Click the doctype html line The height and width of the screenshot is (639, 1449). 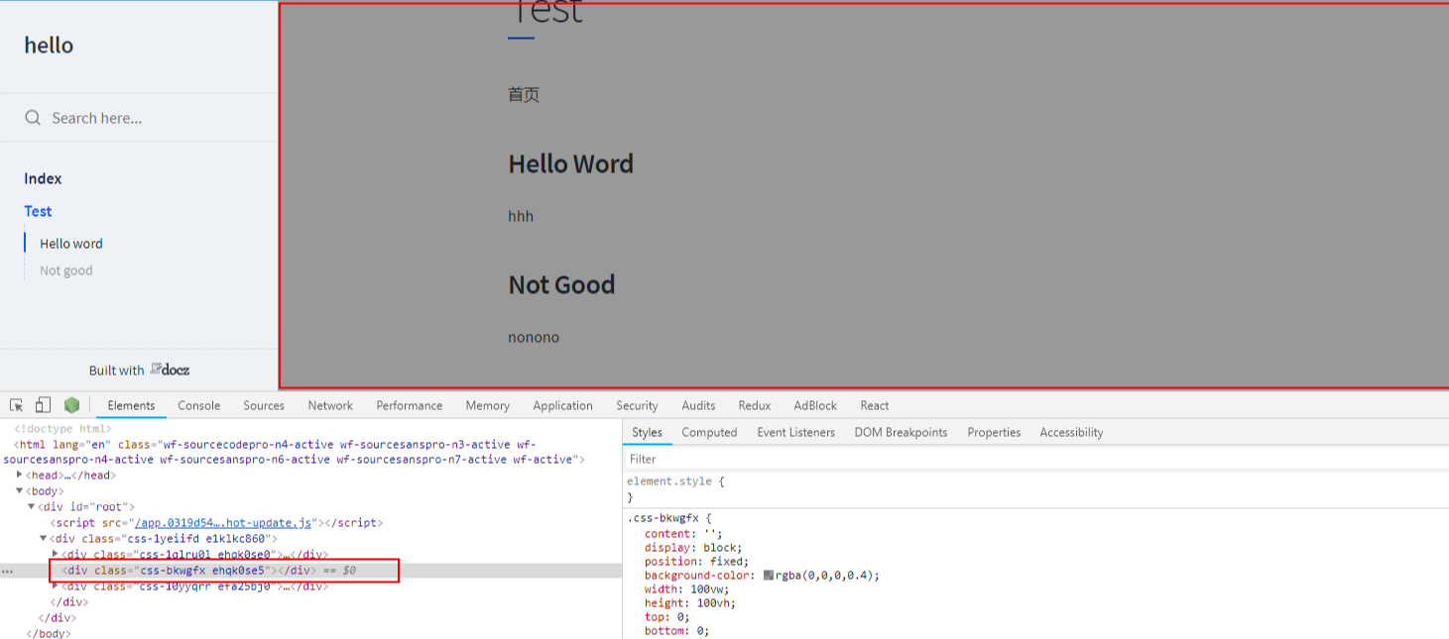61,429
